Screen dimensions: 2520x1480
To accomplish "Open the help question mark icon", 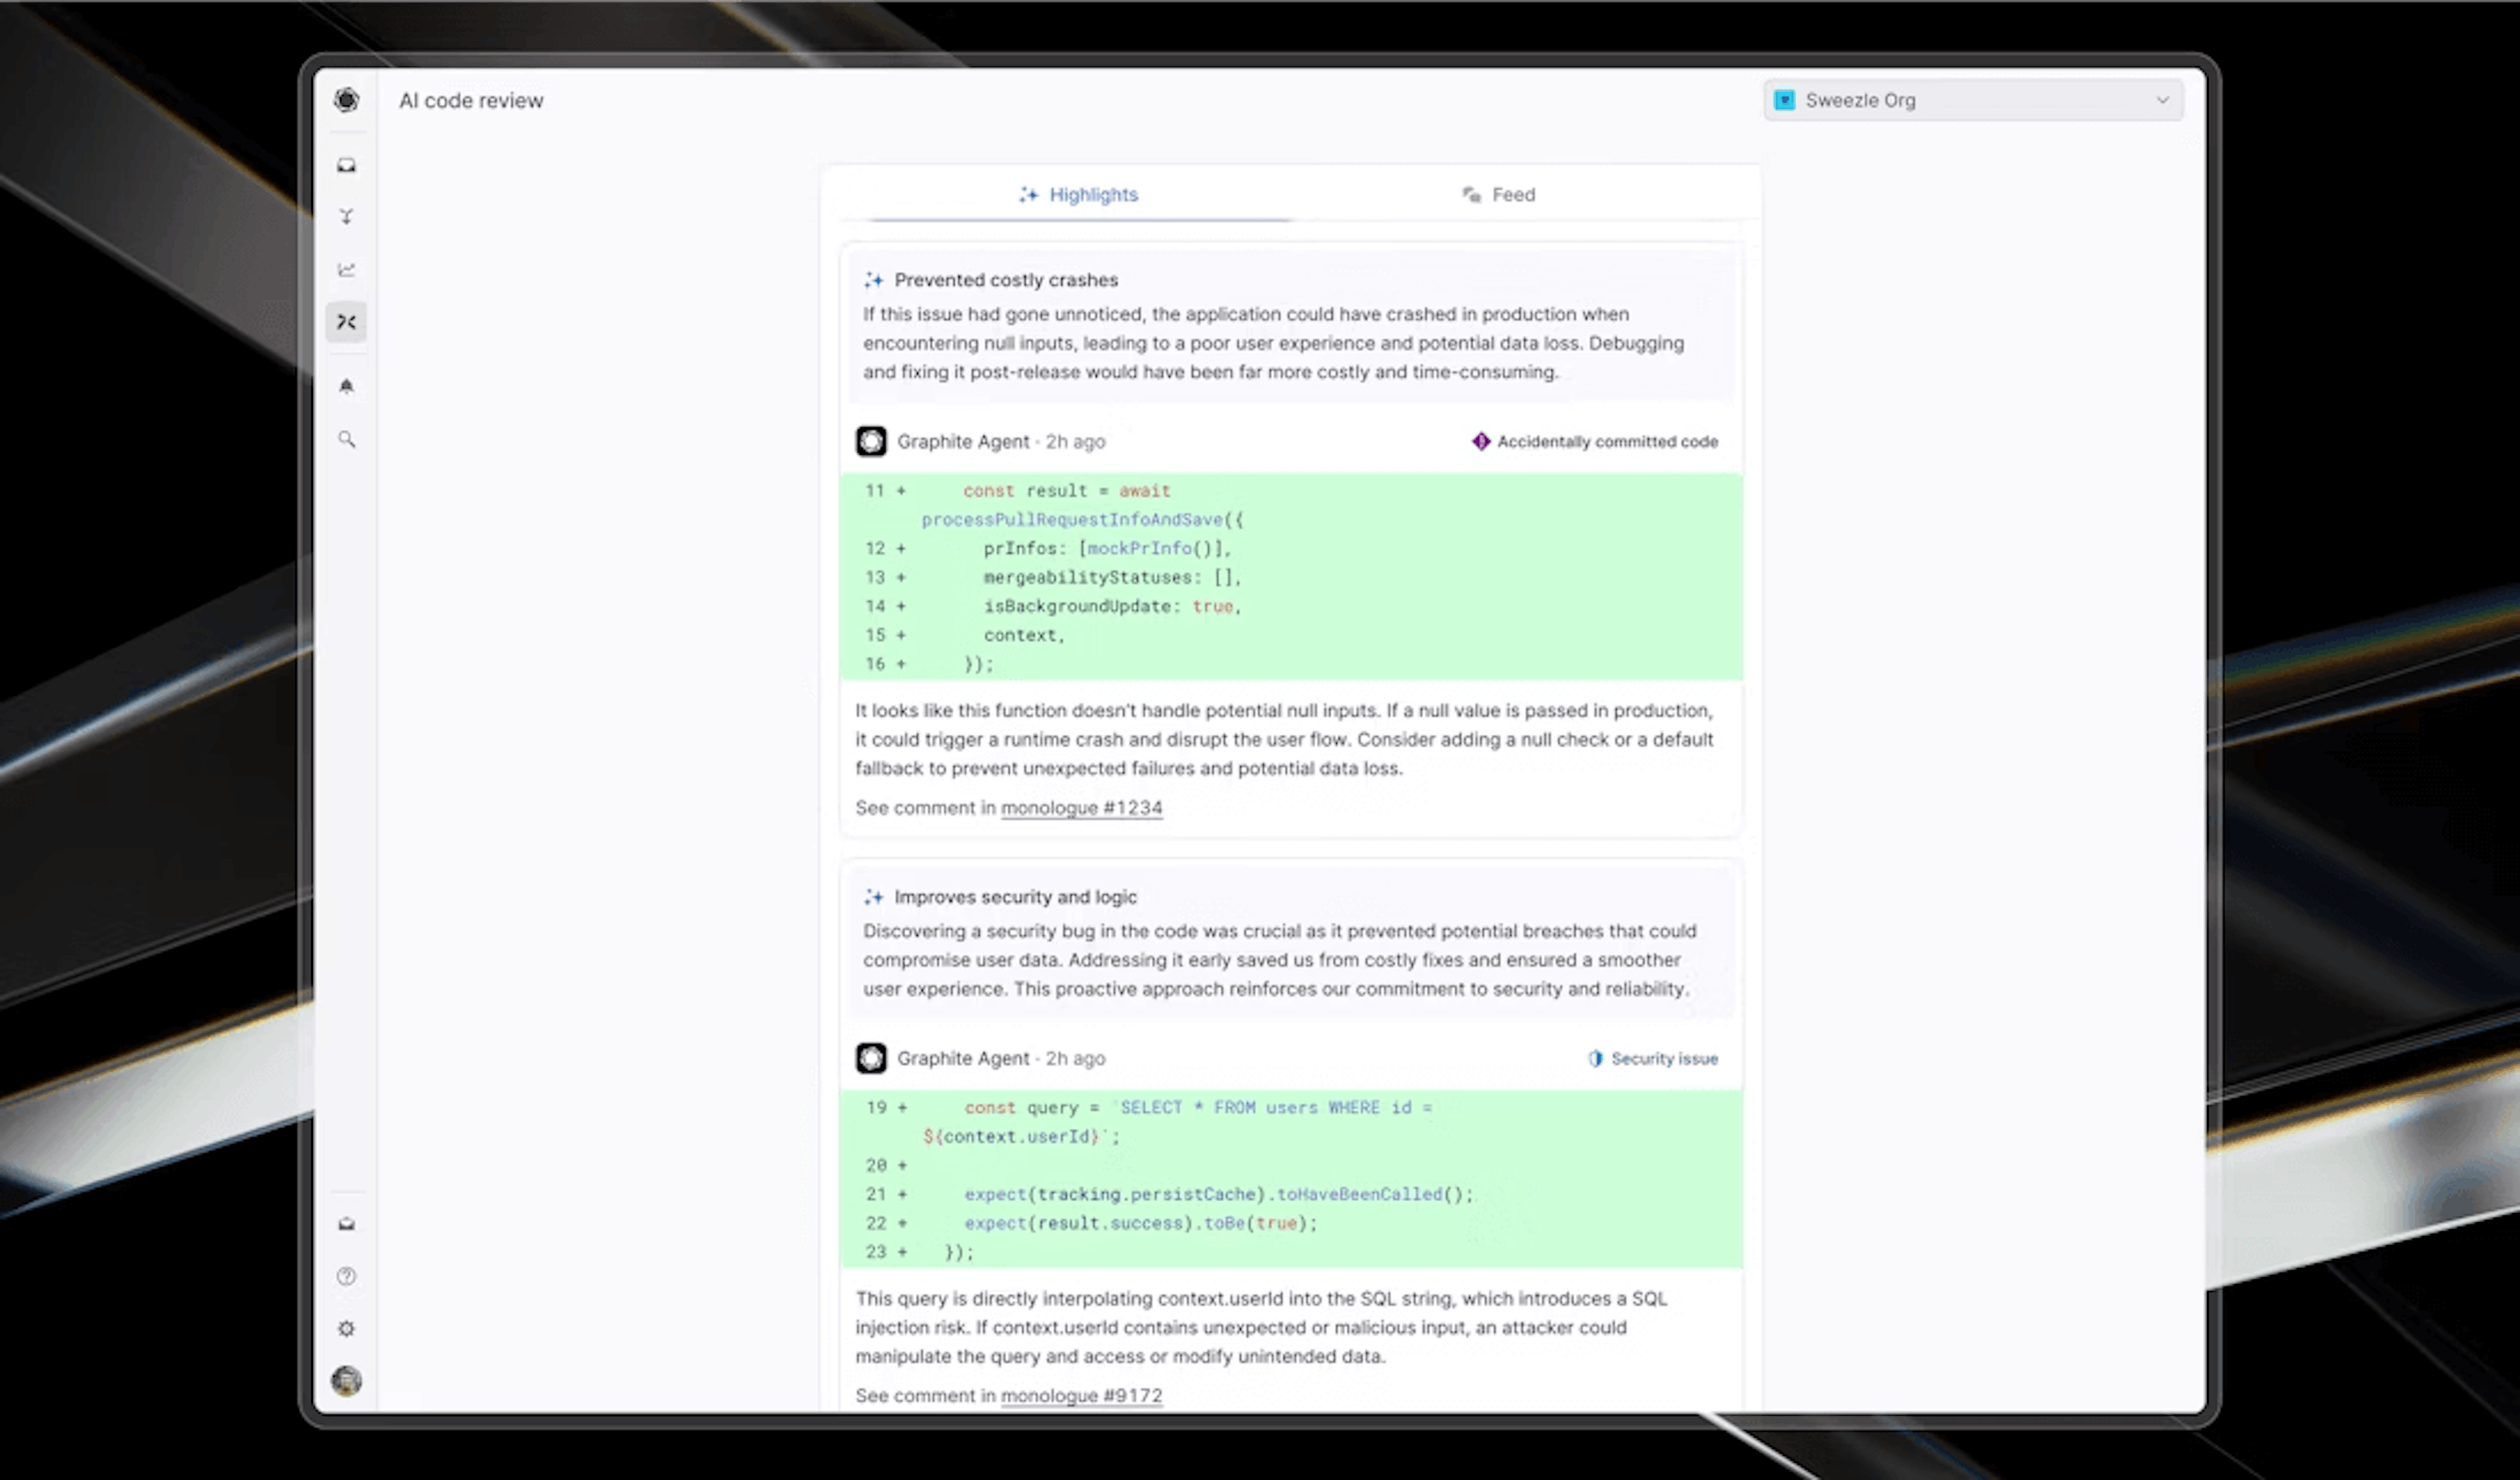I will [347, 1276].
